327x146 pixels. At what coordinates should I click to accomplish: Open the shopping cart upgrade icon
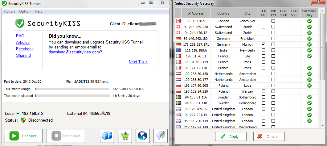125,136
